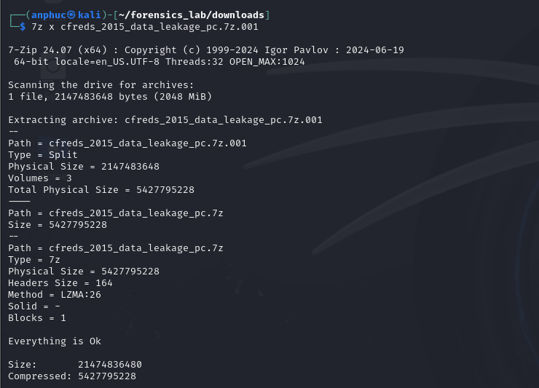Click the Total Physical Size value

165,190
